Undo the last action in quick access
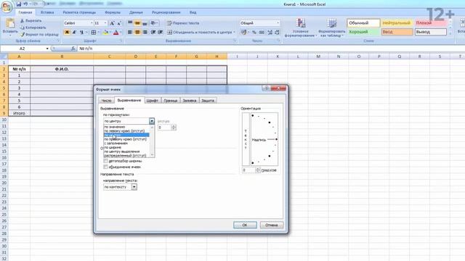 pyautogui.click(x=26, y=4)
